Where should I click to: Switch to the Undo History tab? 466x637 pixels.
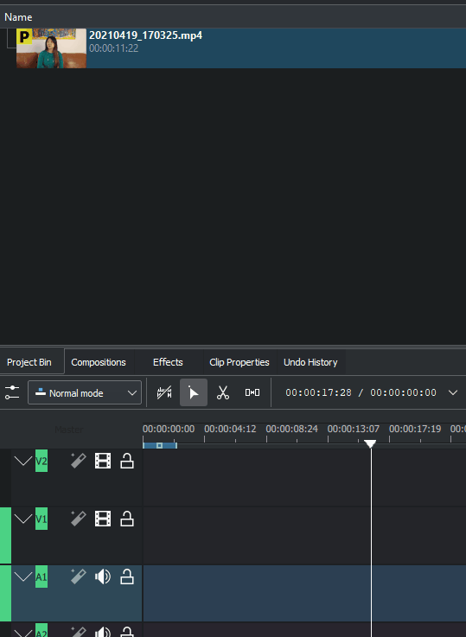point(310,362)
